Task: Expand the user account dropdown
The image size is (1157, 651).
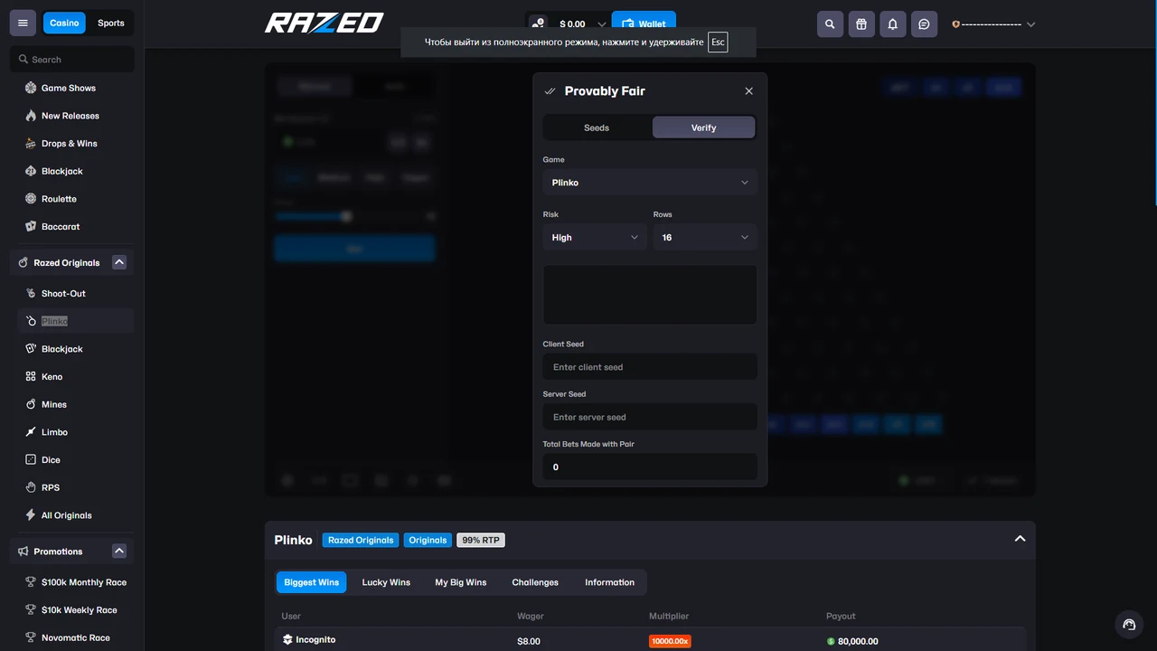Action: click(x=1031, y=24)
